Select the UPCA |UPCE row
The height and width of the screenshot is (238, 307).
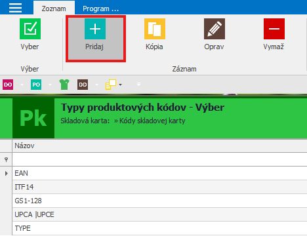pyautogui.click(x=159, y=214)
